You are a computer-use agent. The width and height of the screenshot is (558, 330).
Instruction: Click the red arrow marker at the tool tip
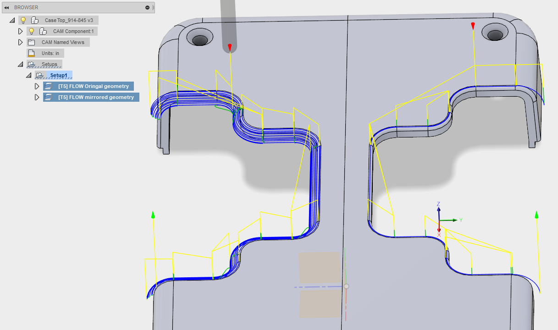pos(230,47)
